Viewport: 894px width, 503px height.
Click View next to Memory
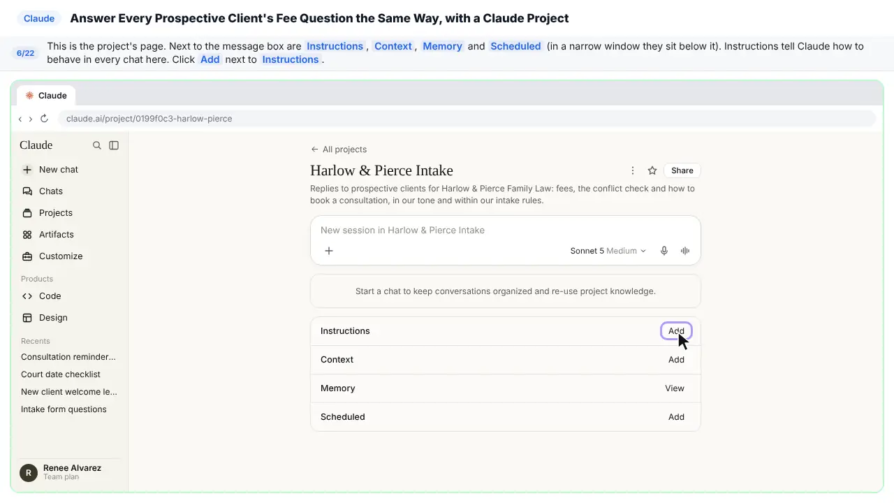pos(675,388)
